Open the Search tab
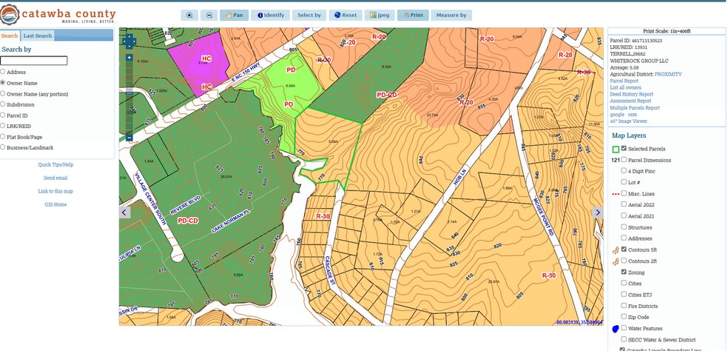Screen dimensions: 728x351 (10, 36)
